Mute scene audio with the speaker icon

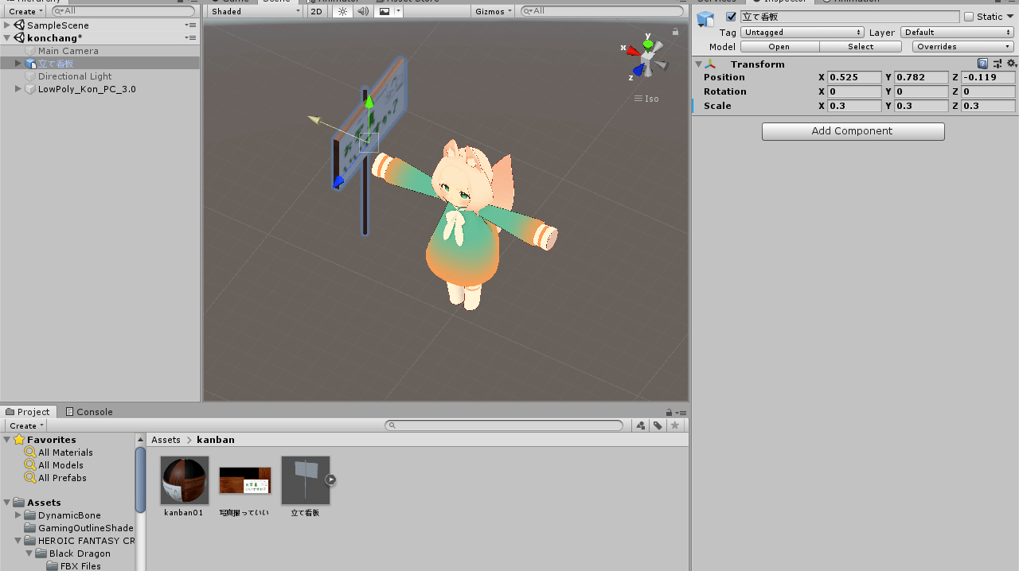coord(362,11)
